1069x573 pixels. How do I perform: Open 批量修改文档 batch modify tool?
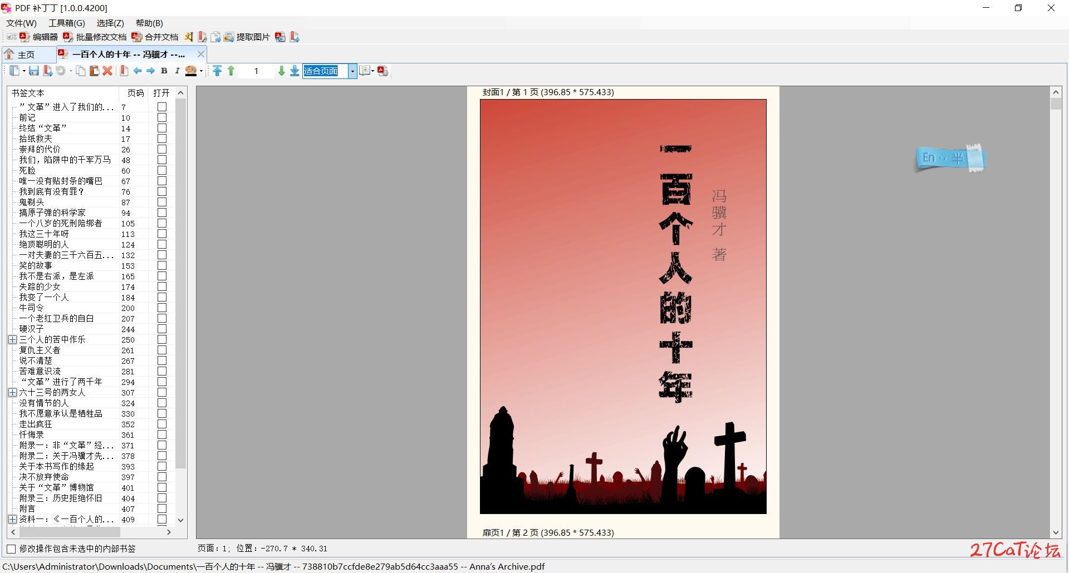click(x=95, y=37)
